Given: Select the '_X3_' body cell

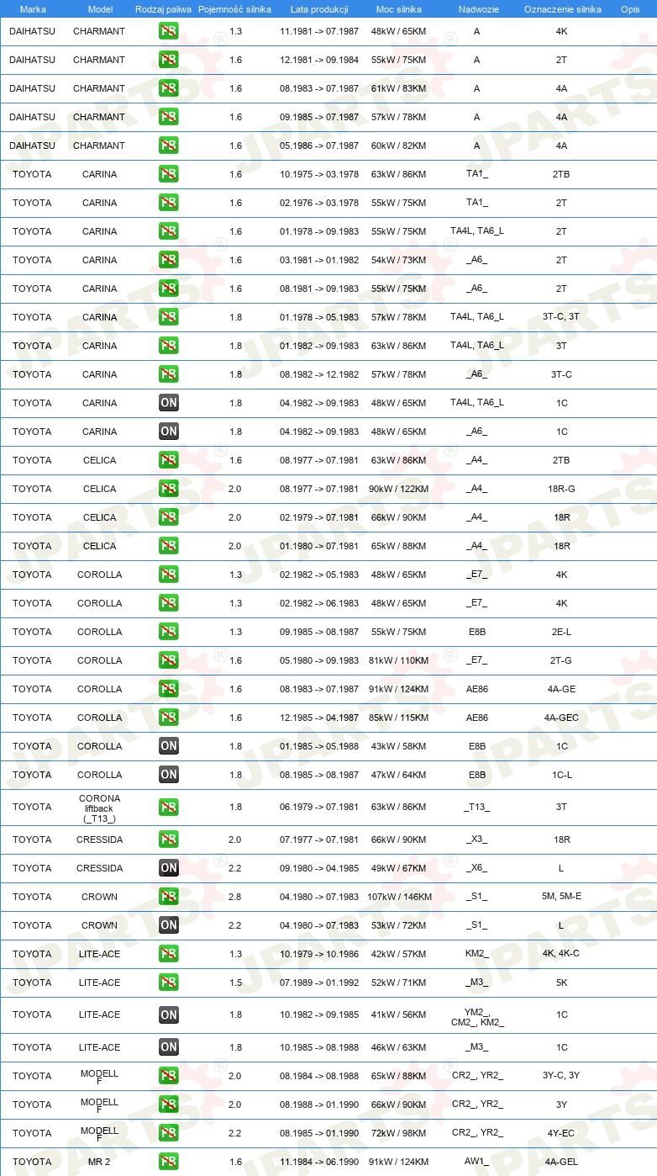Looking at the screenshot, I should coord(477,840).
